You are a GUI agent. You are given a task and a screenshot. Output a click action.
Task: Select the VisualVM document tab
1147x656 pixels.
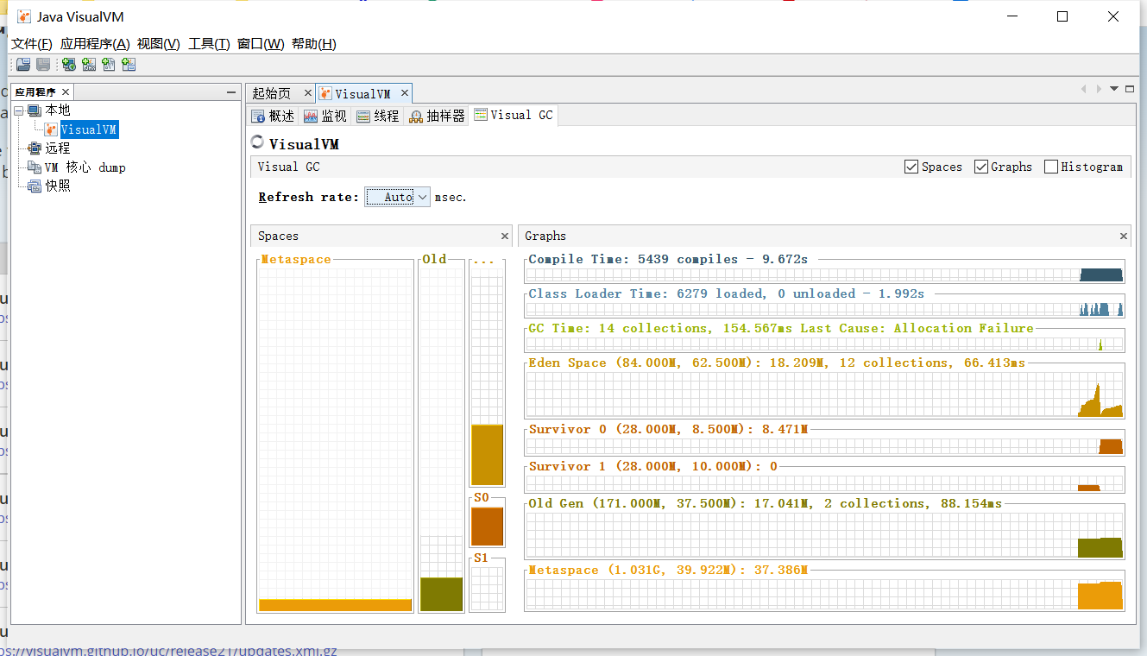coord(362,93)
